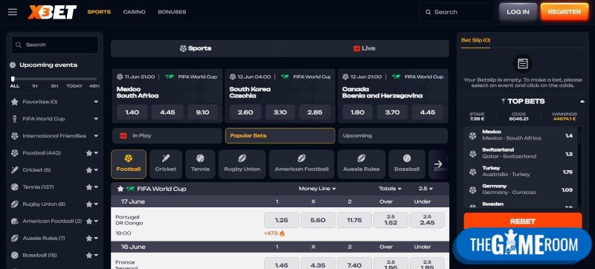Open the Totals dropdown
This screenshot has width=595, height=269.
click(390, 189)
